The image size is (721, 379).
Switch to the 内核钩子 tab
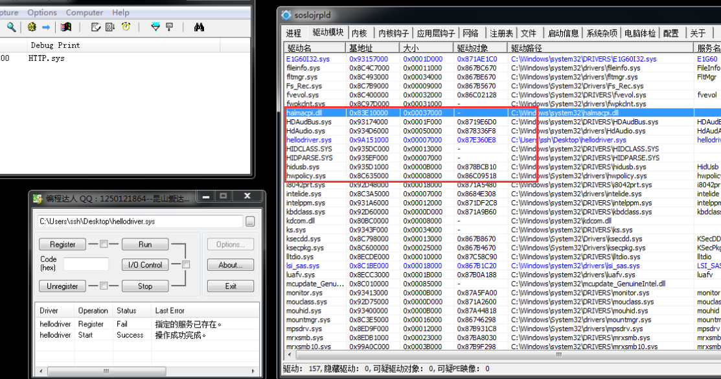(394, 33)
